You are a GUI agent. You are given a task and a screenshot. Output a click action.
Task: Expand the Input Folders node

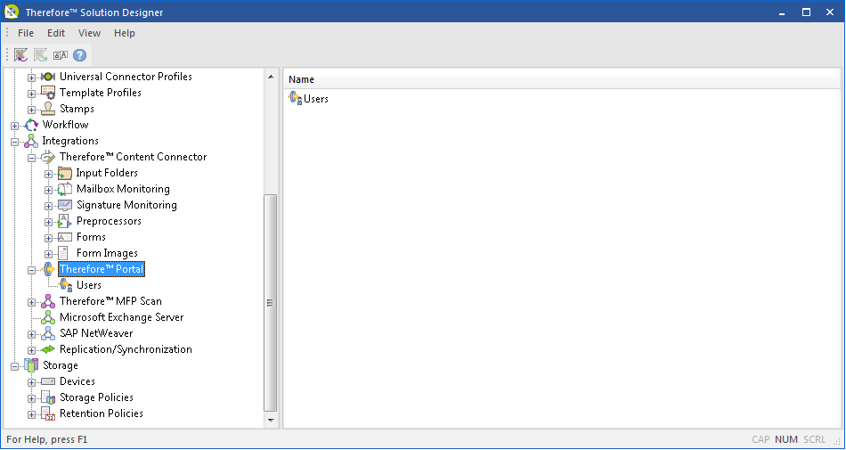(x=48, y=175)
